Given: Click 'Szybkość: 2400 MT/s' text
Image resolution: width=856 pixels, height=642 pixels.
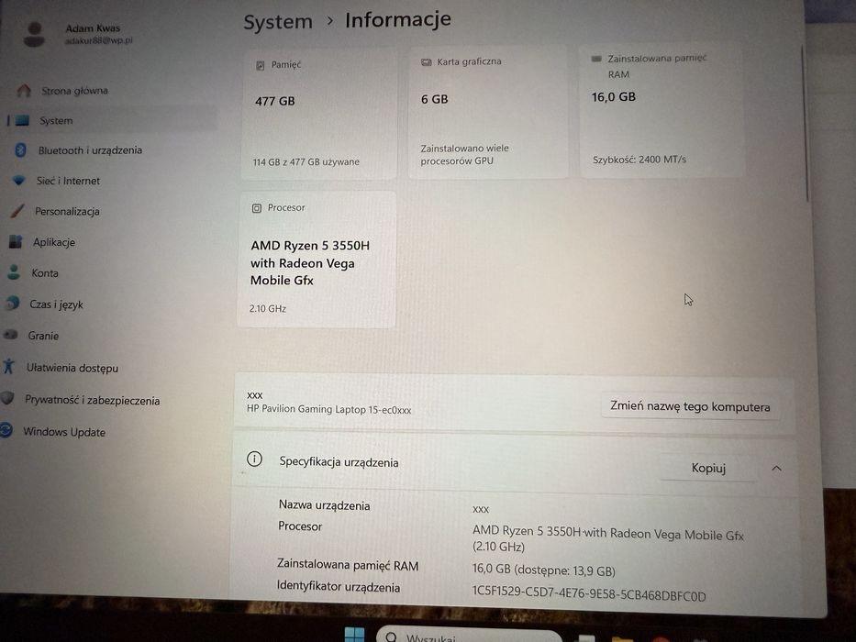Looking at the screenshot, I should [x=639, y=160].
